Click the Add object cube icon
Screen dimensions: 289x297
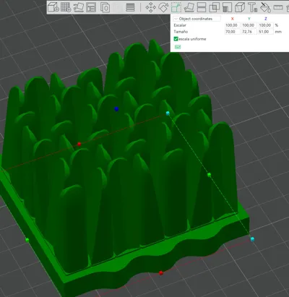pos(53,7)
